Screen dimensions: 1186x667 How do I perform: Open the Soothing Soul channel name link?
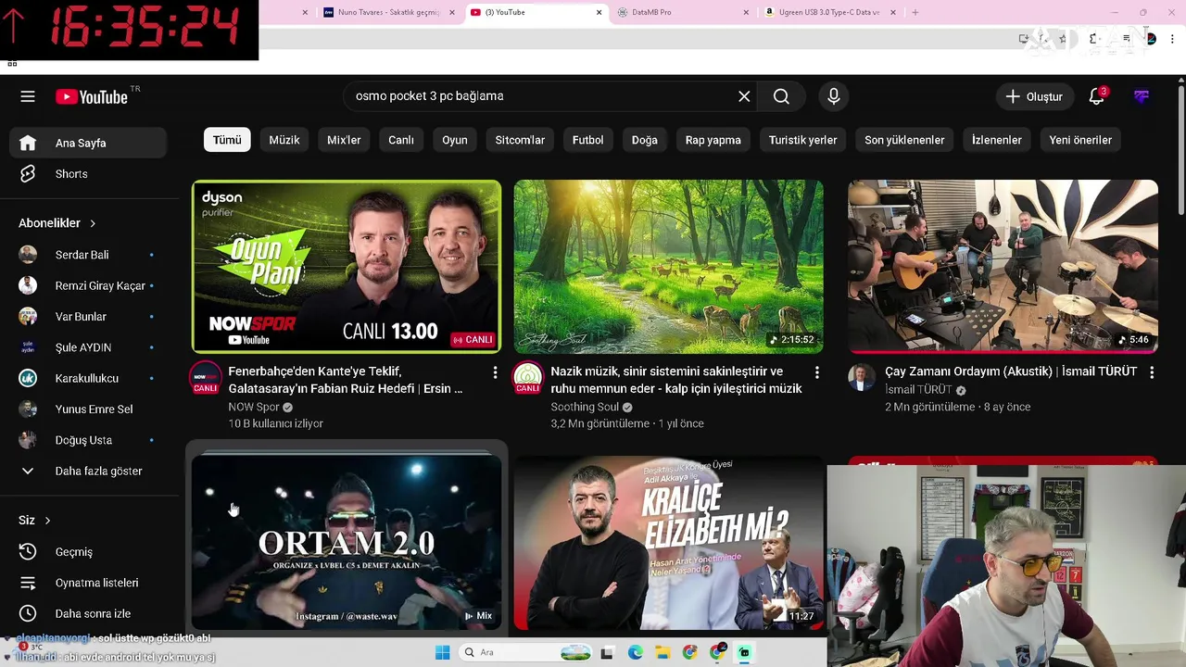[585, 407]
